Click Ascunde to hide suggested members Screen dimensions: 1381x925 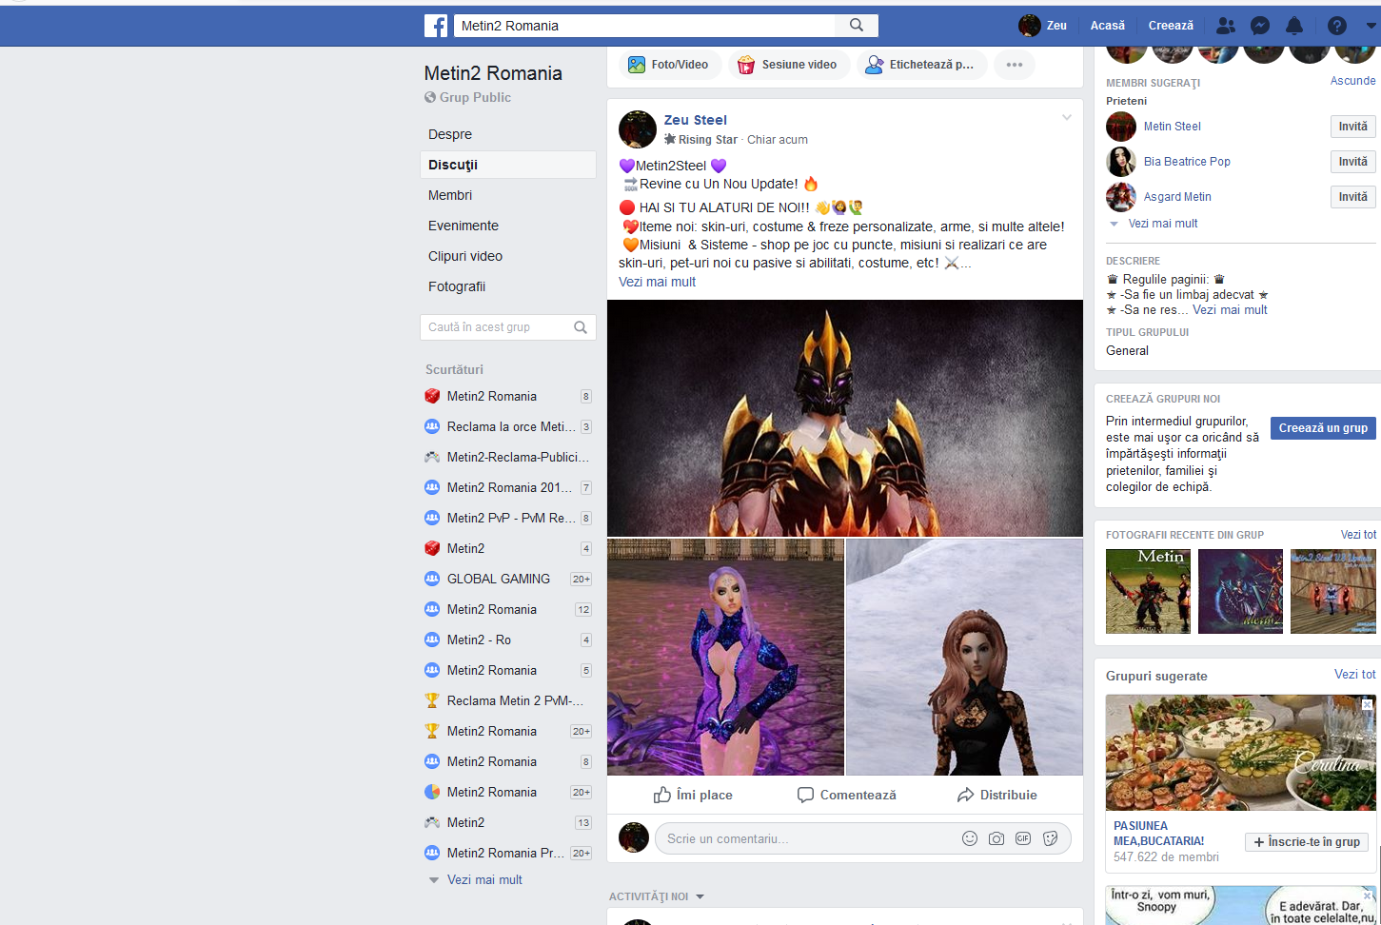1352,81
